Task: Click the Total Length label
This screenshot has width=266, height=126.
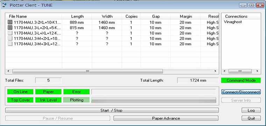Action: point(152,80)
